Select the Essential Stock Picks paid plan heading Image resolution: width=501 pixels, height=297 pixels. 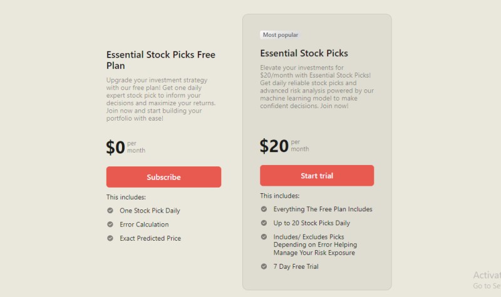[304, 53]
